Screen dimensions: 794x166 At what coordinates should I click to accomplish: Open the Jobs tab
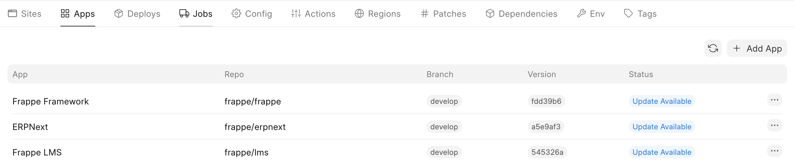[196, 14]
